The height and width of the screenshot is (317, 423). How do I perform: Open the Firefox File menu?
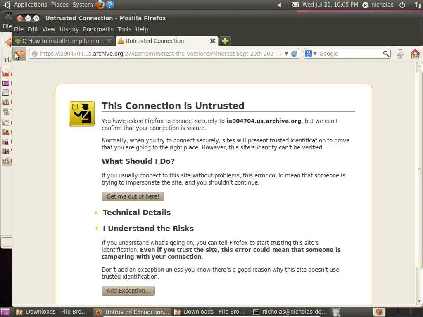[19, 29]
